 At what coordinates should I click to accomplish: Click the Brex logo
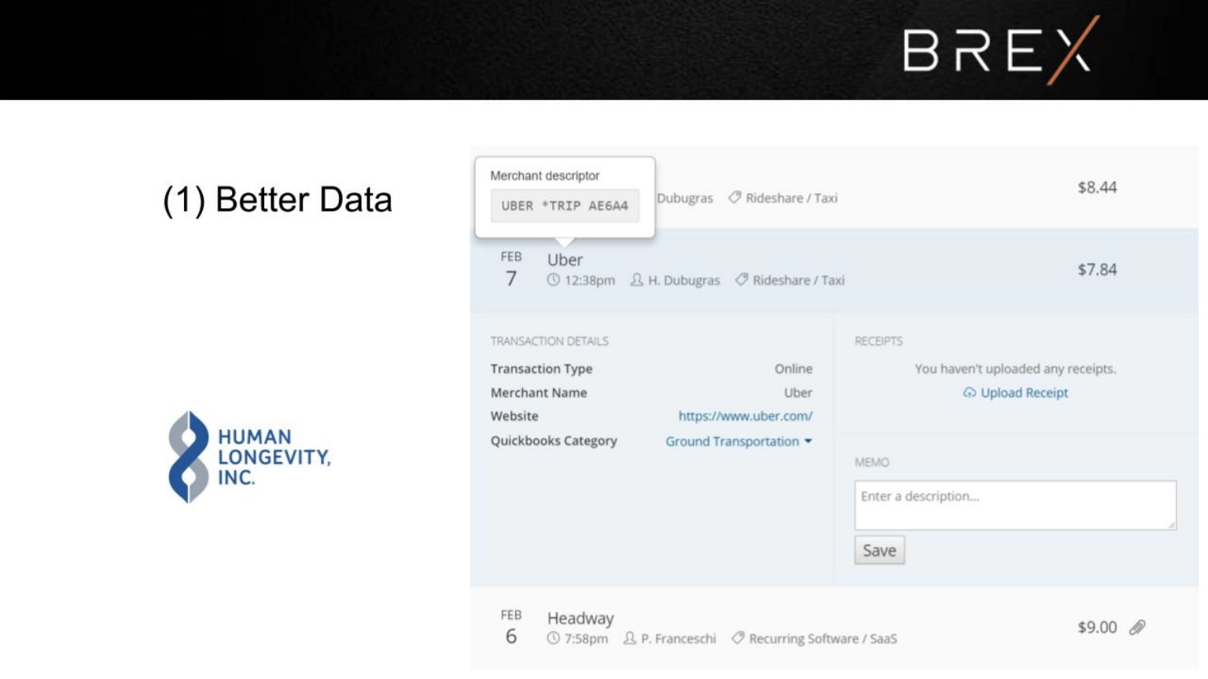pyautogui.click(x=1000, y=50)
